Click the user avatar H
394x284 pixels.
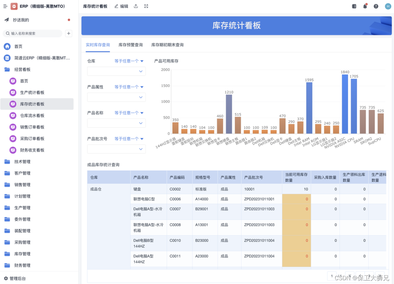388,6
